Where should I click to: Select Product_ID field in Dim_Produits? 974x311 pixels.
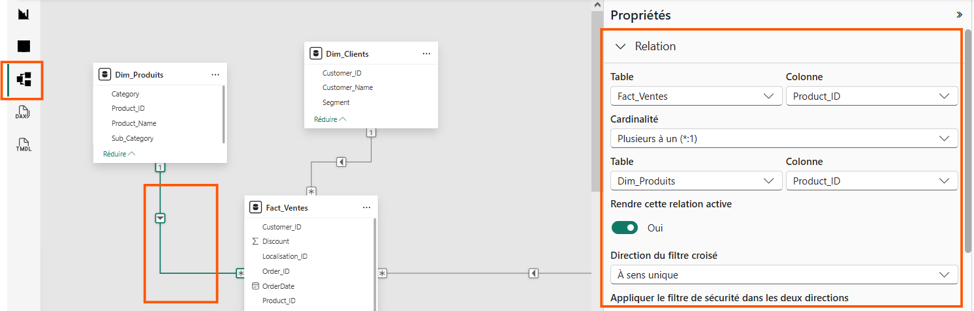[128, 108]
